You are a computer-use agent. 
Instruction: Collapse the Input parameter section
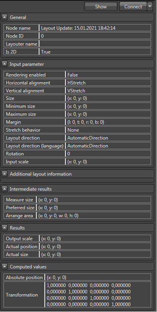coord(5,64)
